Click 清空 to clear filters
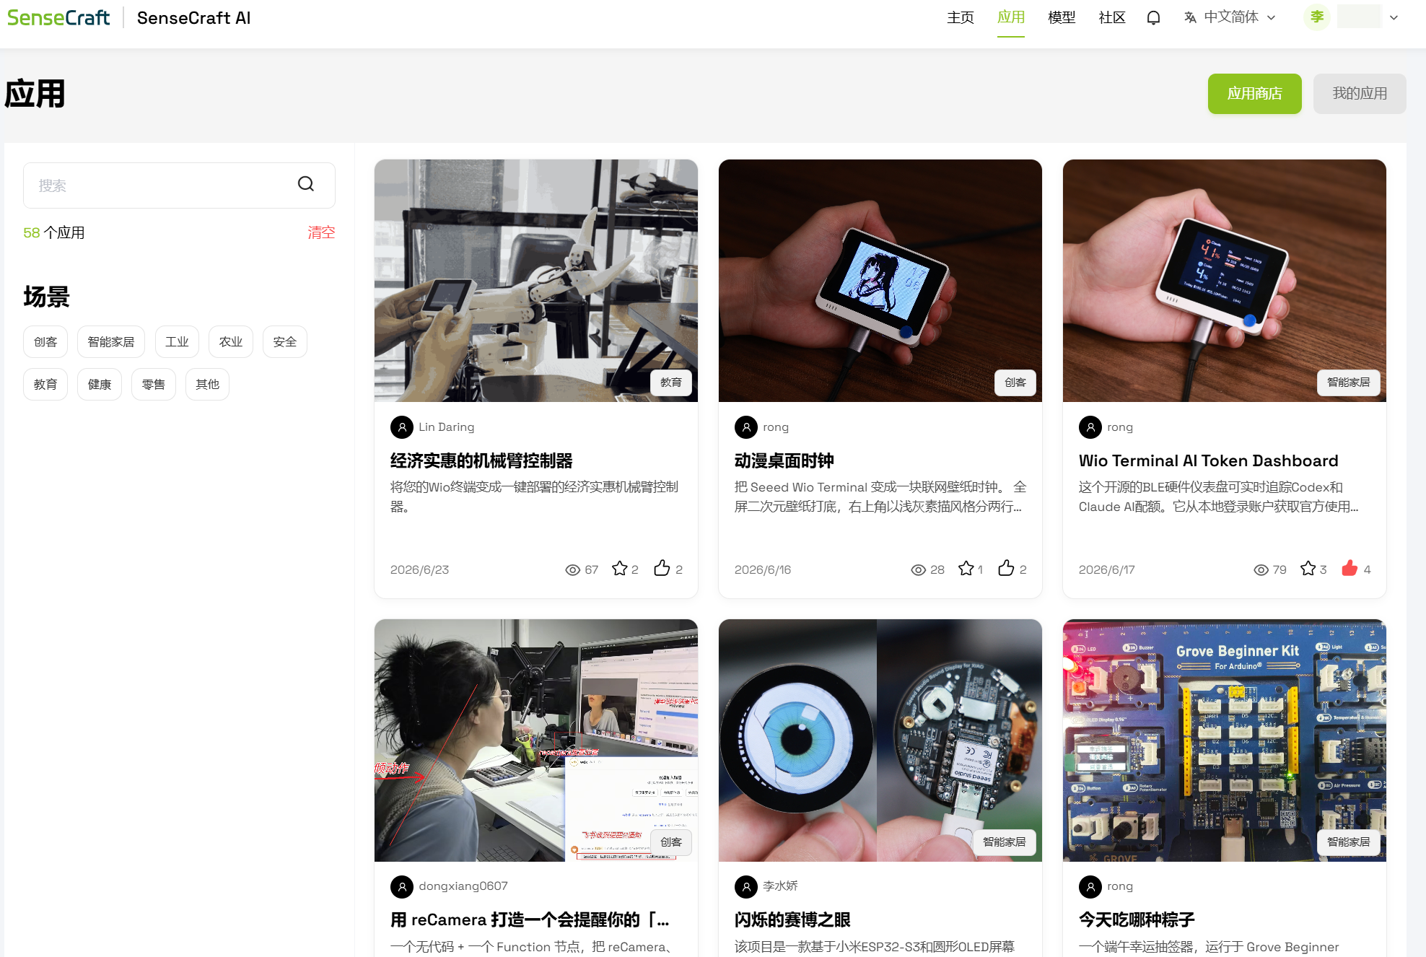The image size is (1426, 957). [321, 232]
